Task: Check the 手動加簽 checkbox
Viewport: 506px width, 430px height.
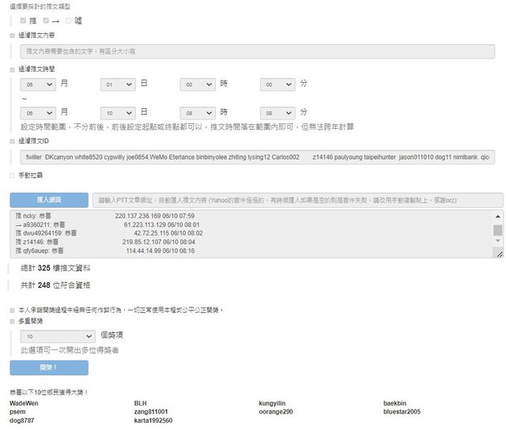Action: pyautogui.click(x=12, y=174)
